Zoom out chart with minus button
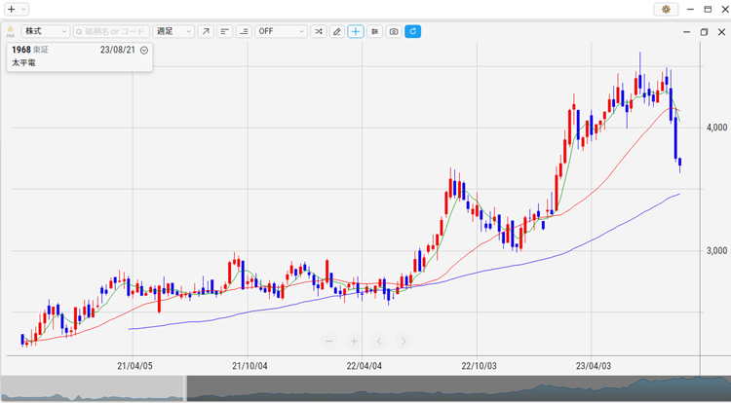Image resolution: width=731 pixels, height=403 pixels. 329,341
